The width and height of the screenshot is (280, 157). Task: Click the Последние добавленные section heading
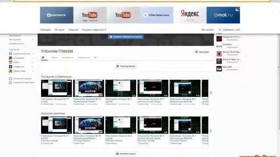tap(56, 77)
